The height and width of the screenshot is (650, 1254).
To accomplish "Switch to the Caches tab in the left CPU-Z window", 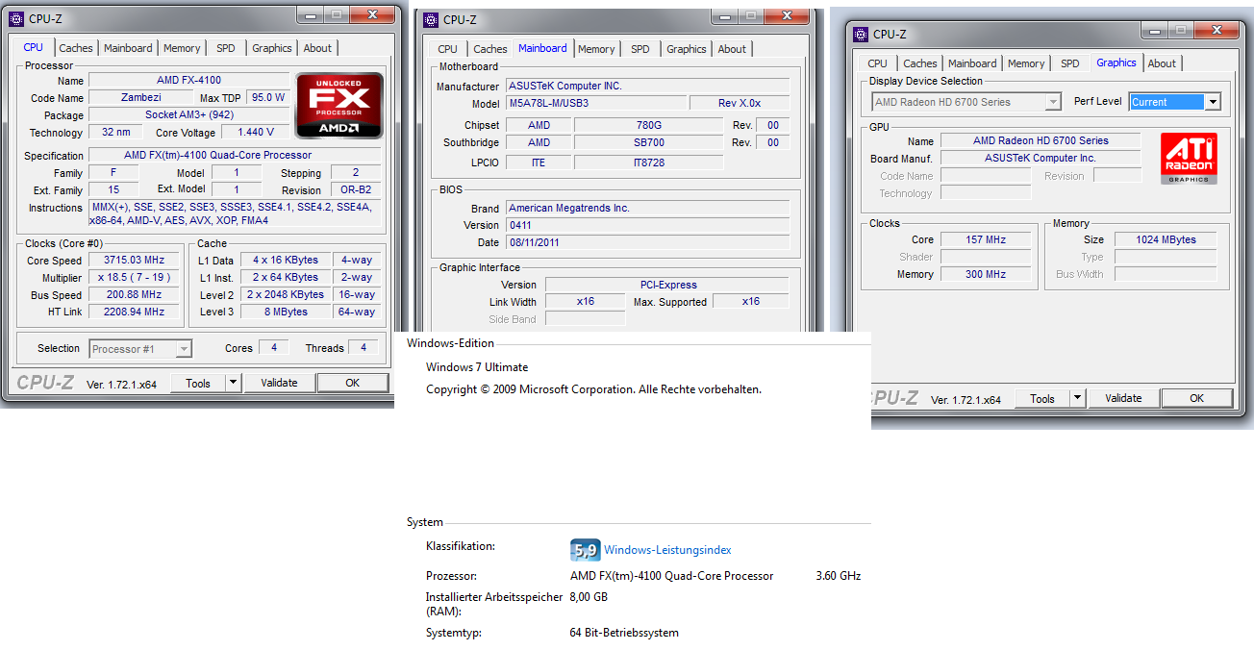I will tap(76, 48).
